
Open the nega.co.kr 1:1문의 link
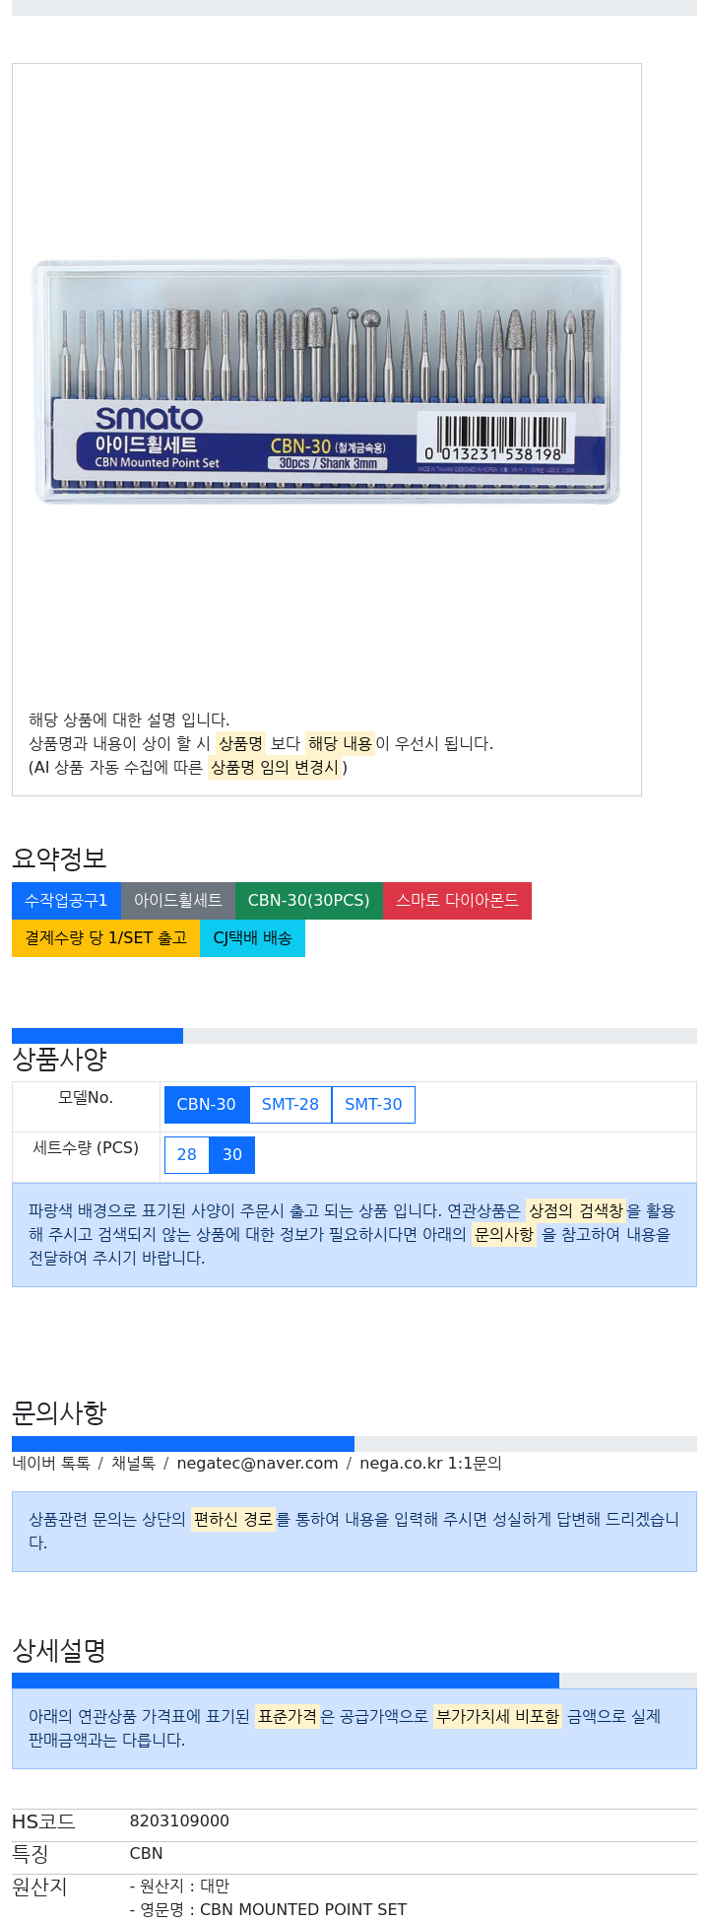pos(430,1464)
